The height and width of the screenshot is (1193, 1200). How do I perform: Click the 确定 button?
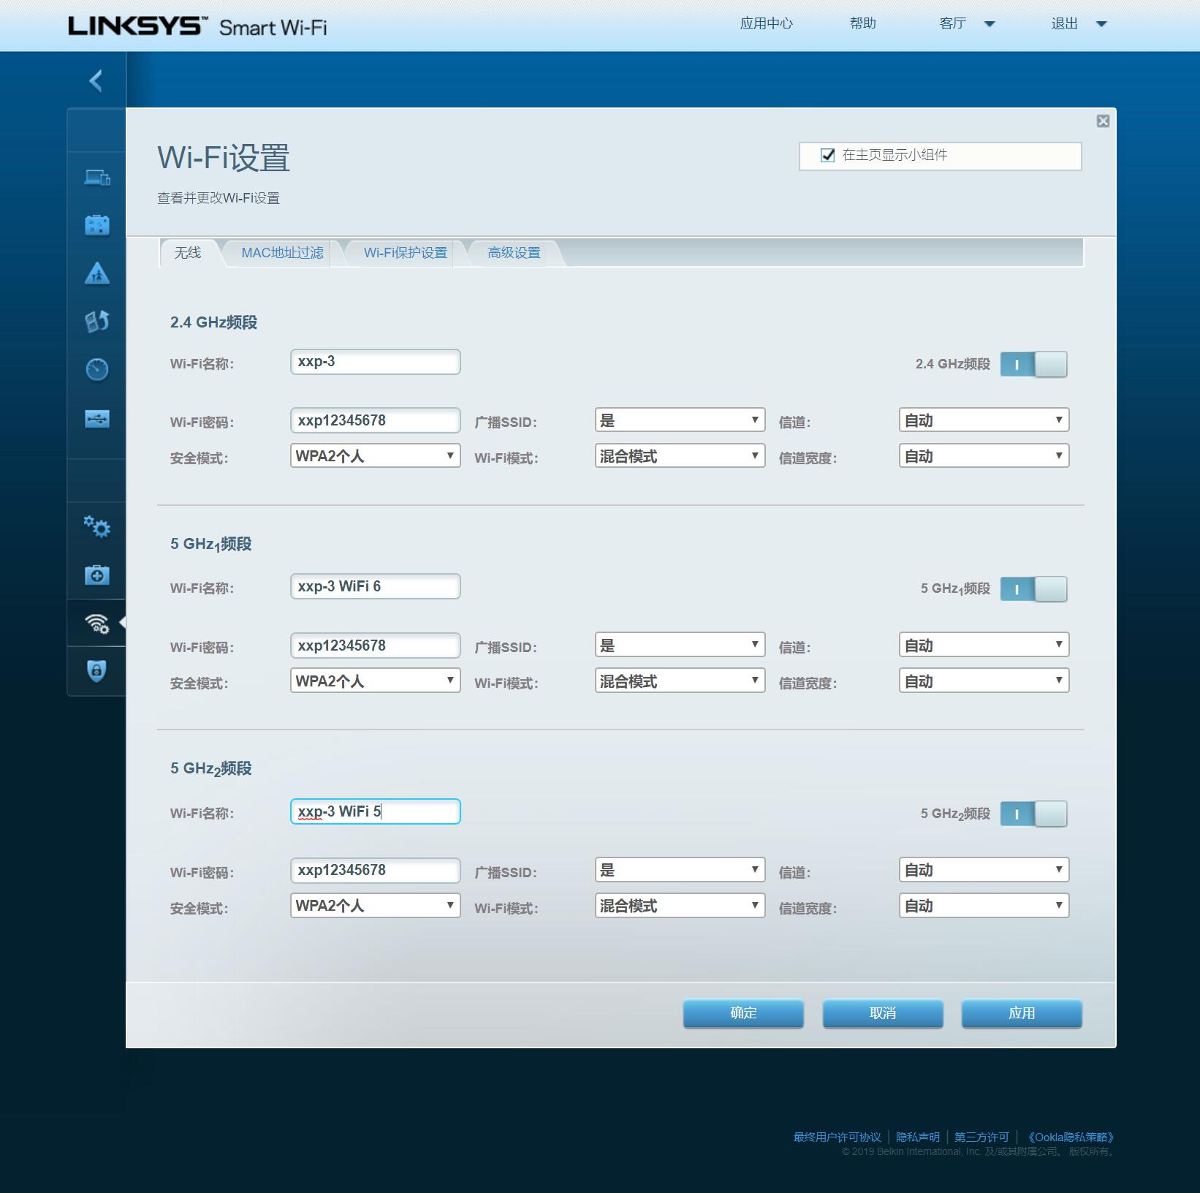click(x=743, y=1013)
